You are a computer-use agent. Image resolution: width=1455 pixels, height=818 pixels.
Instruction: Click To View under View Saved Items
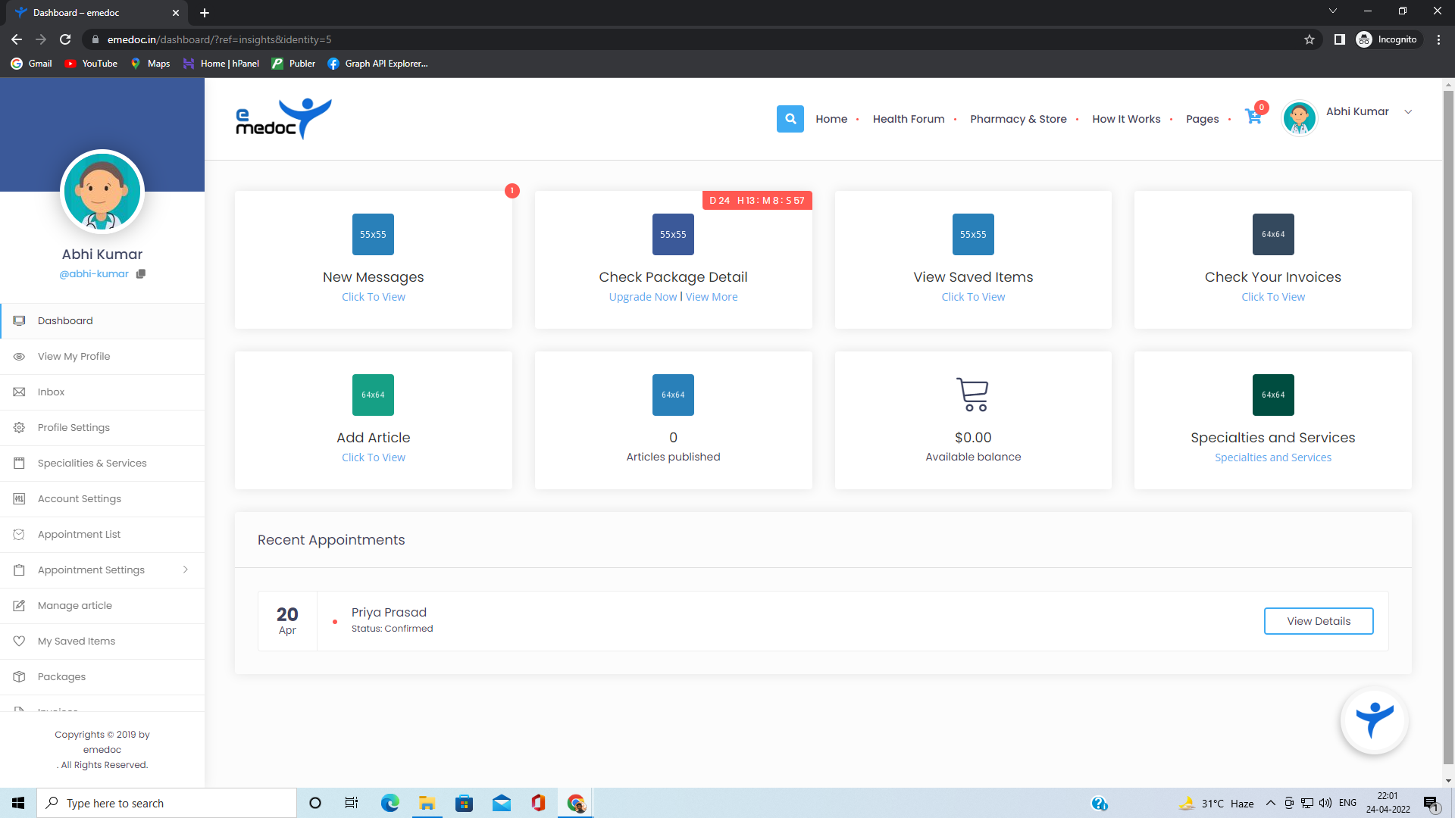click(973, 297)
